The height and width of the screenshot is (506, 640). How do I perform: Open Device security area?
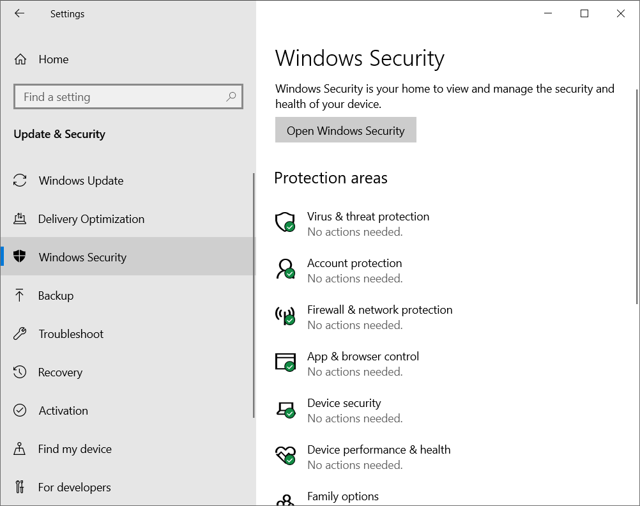(344, 403)
